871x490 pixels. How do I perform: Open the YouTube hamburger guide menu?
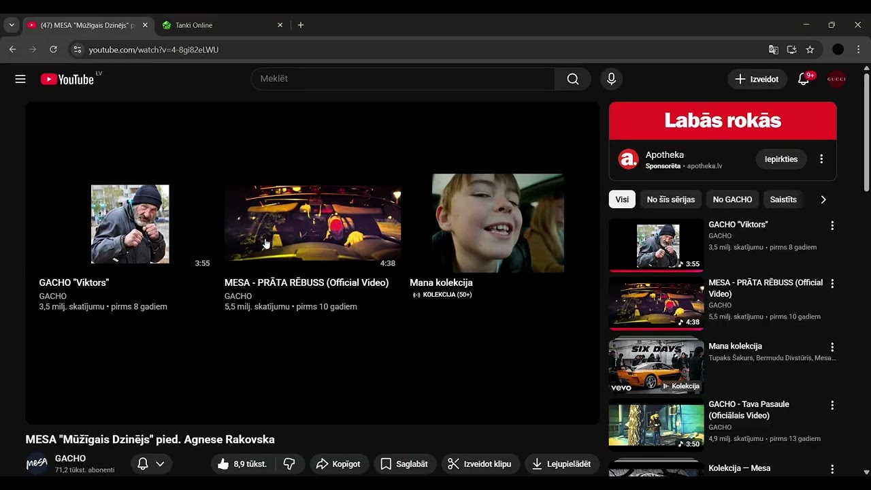[20, 79]
